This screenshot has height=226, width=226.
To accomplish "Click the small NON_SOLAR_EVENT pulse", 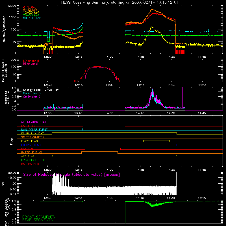I will [x=82, y=129].
